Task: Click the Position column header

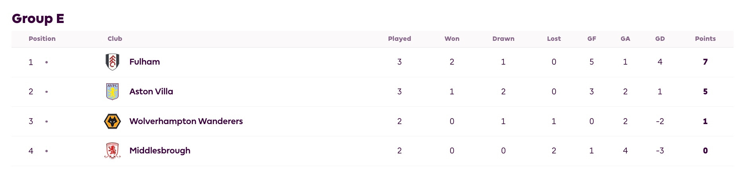Action: tap(42, 38)
